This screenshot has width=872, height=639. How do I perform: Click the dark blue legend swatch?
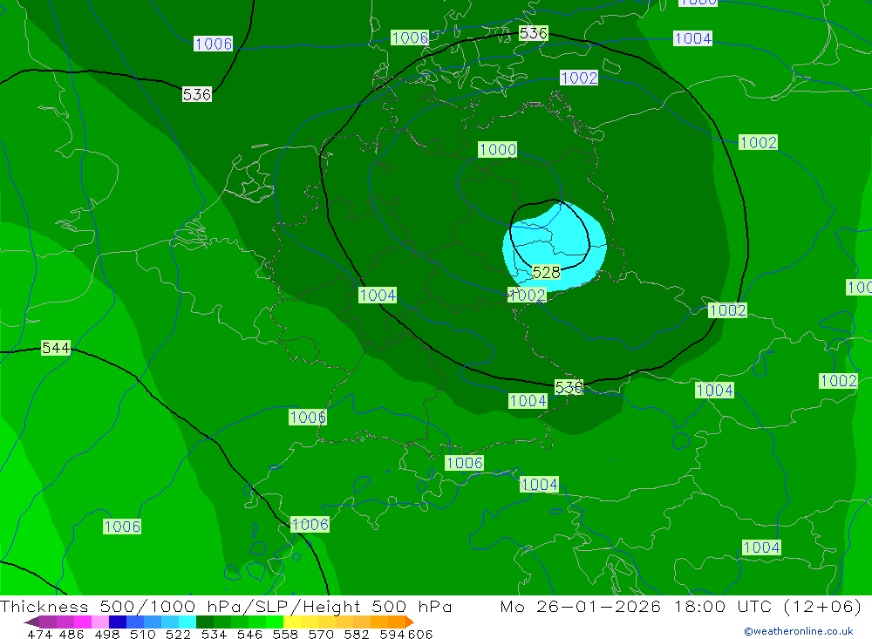point(118,622)
